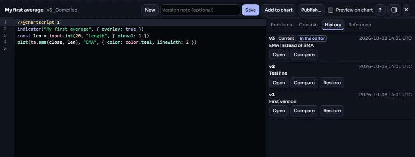Focus the Version note input field

coord(200,10)
